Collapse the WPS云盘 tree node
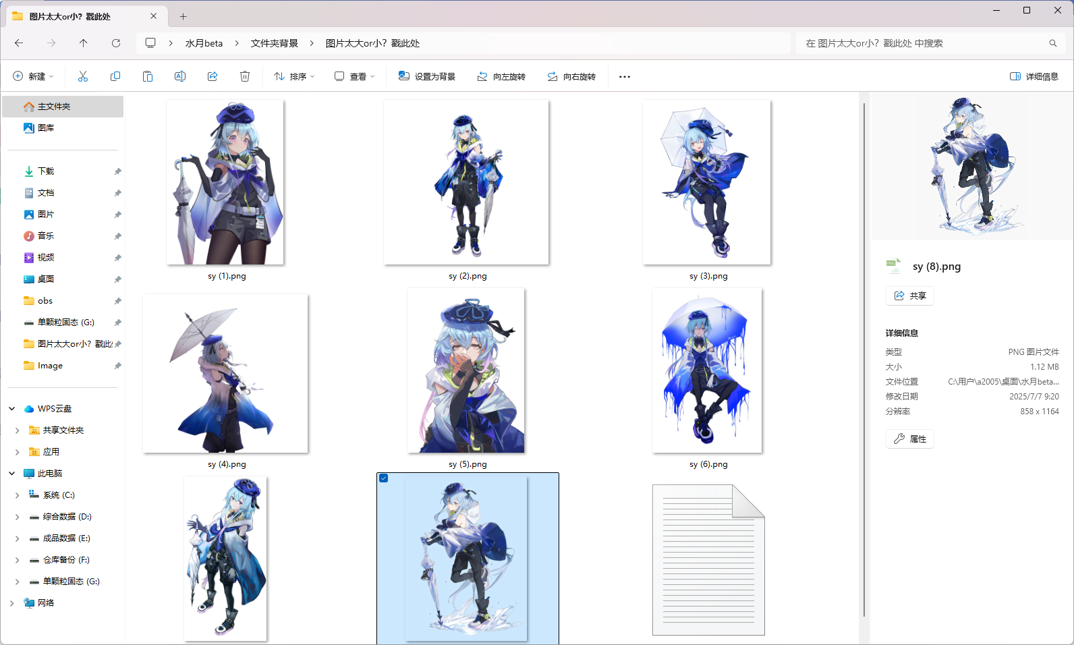Viewport: 1074px width, 645px height. (x=12, y=409)
